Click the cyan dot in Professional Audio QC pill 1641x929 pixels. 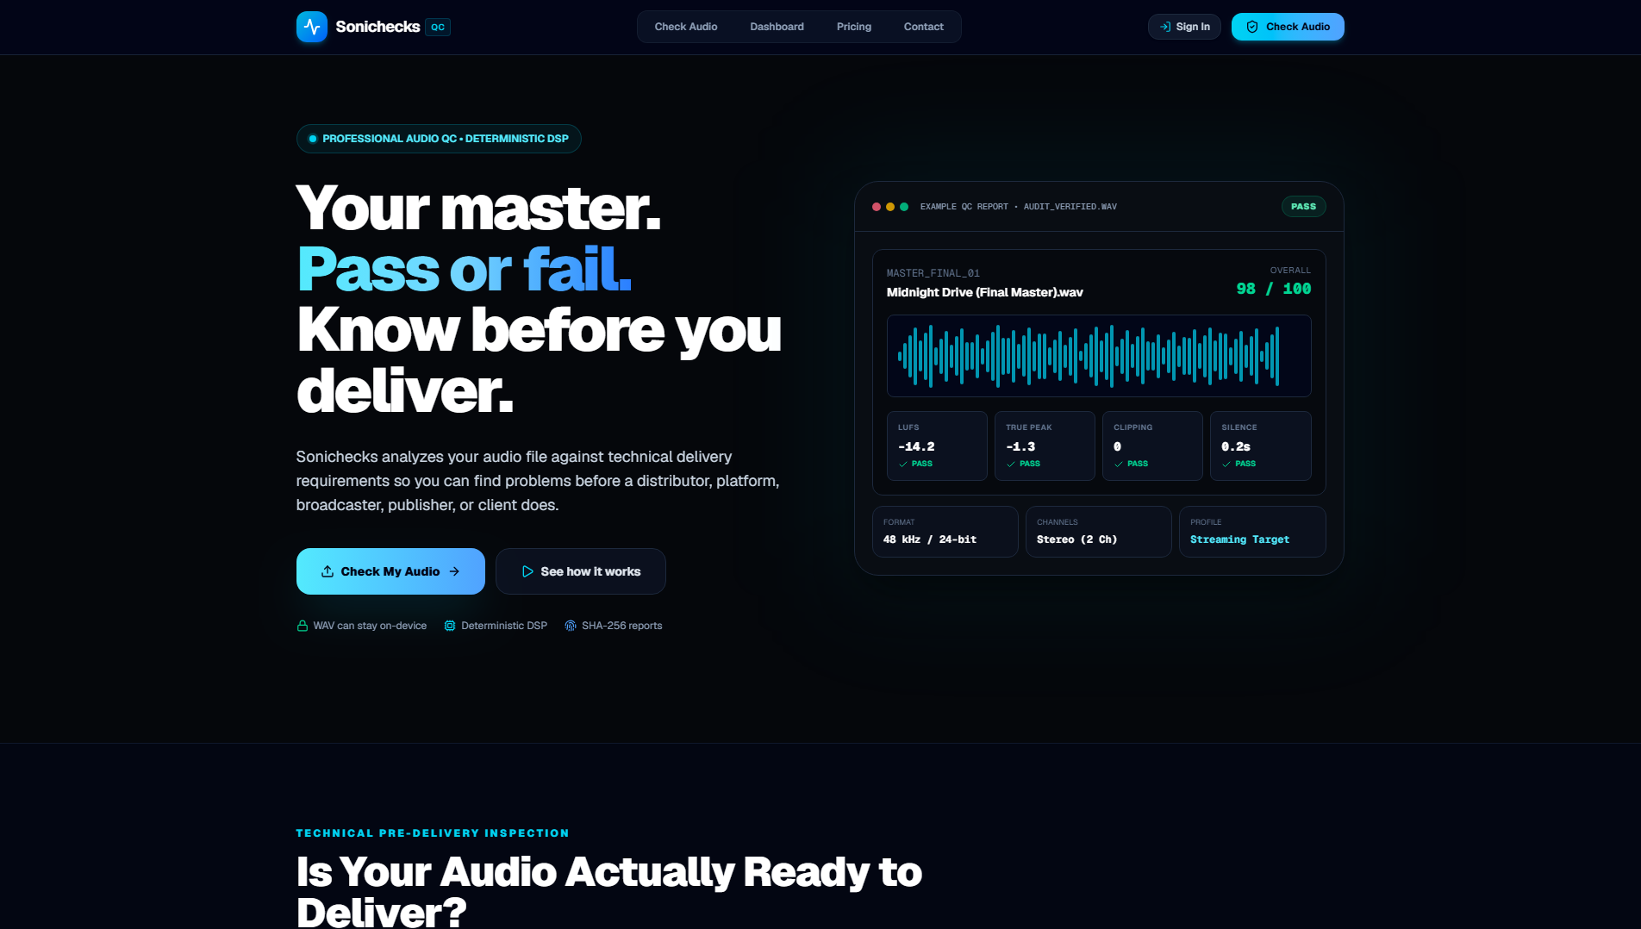pyautogui.click(x=313, y=139)
